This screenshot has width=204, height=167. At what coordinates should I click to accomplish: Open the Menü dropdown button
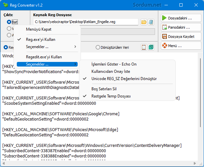coord(181,45)
